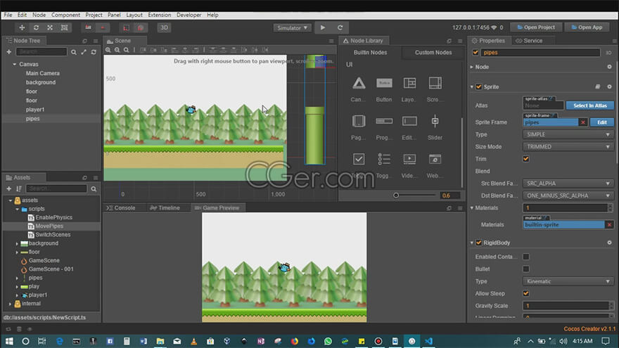
Task: Switch to the Service tab
Action: pyautogui.click(x=530, y=41)
